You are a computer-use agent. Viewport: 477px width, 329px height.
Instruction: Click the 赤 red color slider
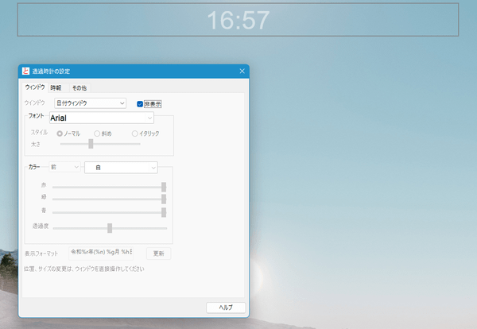point(108,187)
